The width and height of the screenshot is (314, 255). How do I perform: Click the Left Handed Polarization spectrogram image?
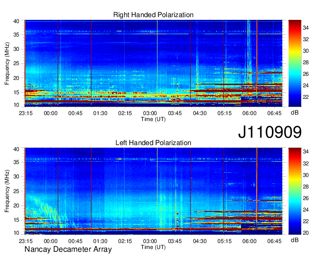153,191
